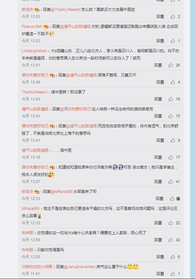Like 清平山的陈清扬's 13:16 comment
This screenshot has height=279, width=195.
point(171,157)
